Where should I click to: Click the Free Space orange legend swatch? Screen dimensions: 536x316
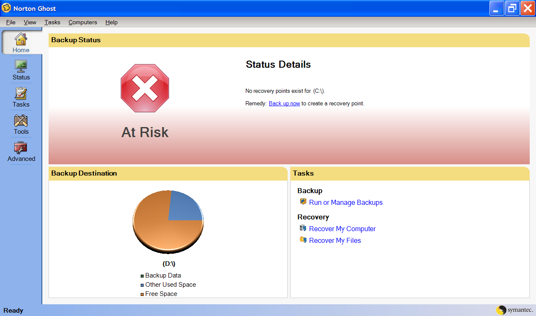click(142, 294)
